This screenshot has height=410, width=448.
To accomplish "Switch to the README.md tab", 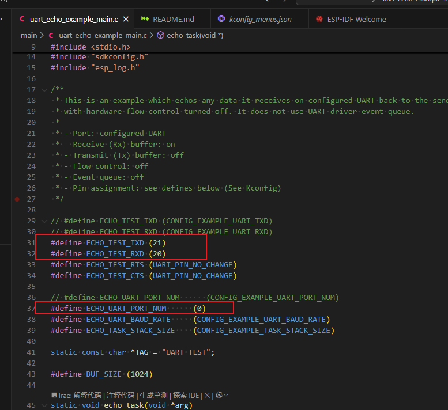I will 174,20.
